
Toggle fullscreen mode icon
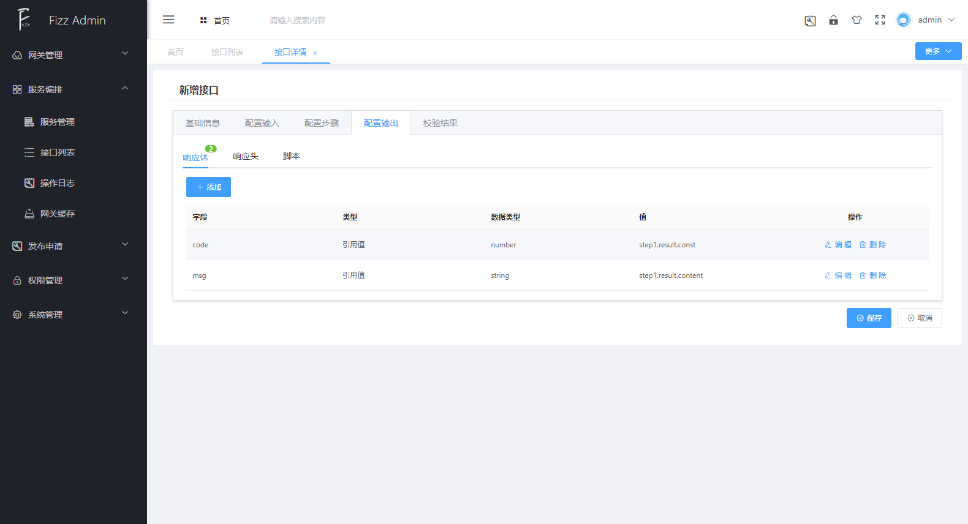(880, 20)
